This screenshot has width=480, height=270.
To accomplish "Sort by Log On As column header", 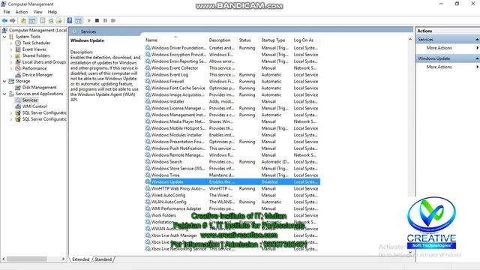I will click(x=305, y=40).
